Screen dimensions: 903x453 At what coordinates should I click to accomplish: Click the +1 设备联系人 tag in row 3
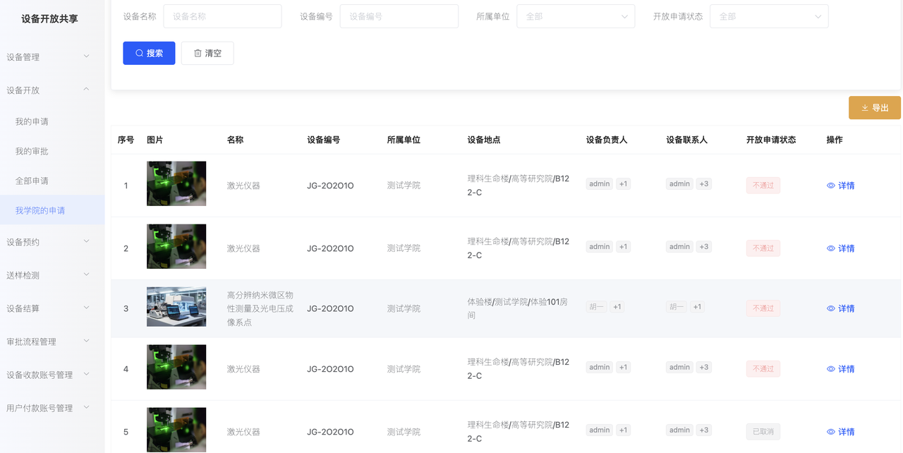click(697, 307)
